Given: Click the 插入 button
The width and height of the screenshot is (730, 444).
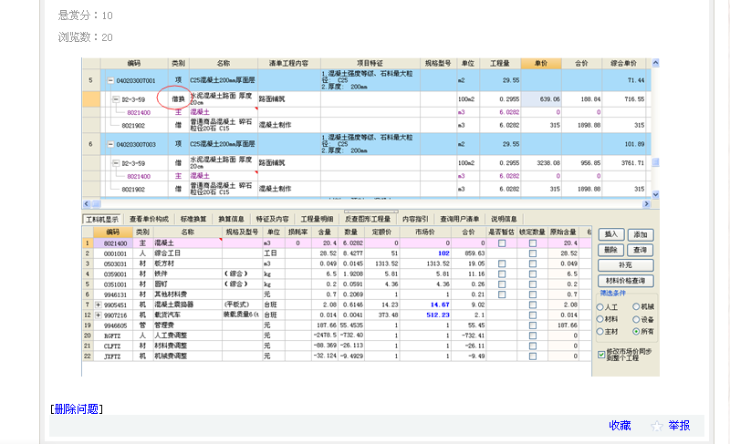Looking at the screenshot, I should (610, 235).
